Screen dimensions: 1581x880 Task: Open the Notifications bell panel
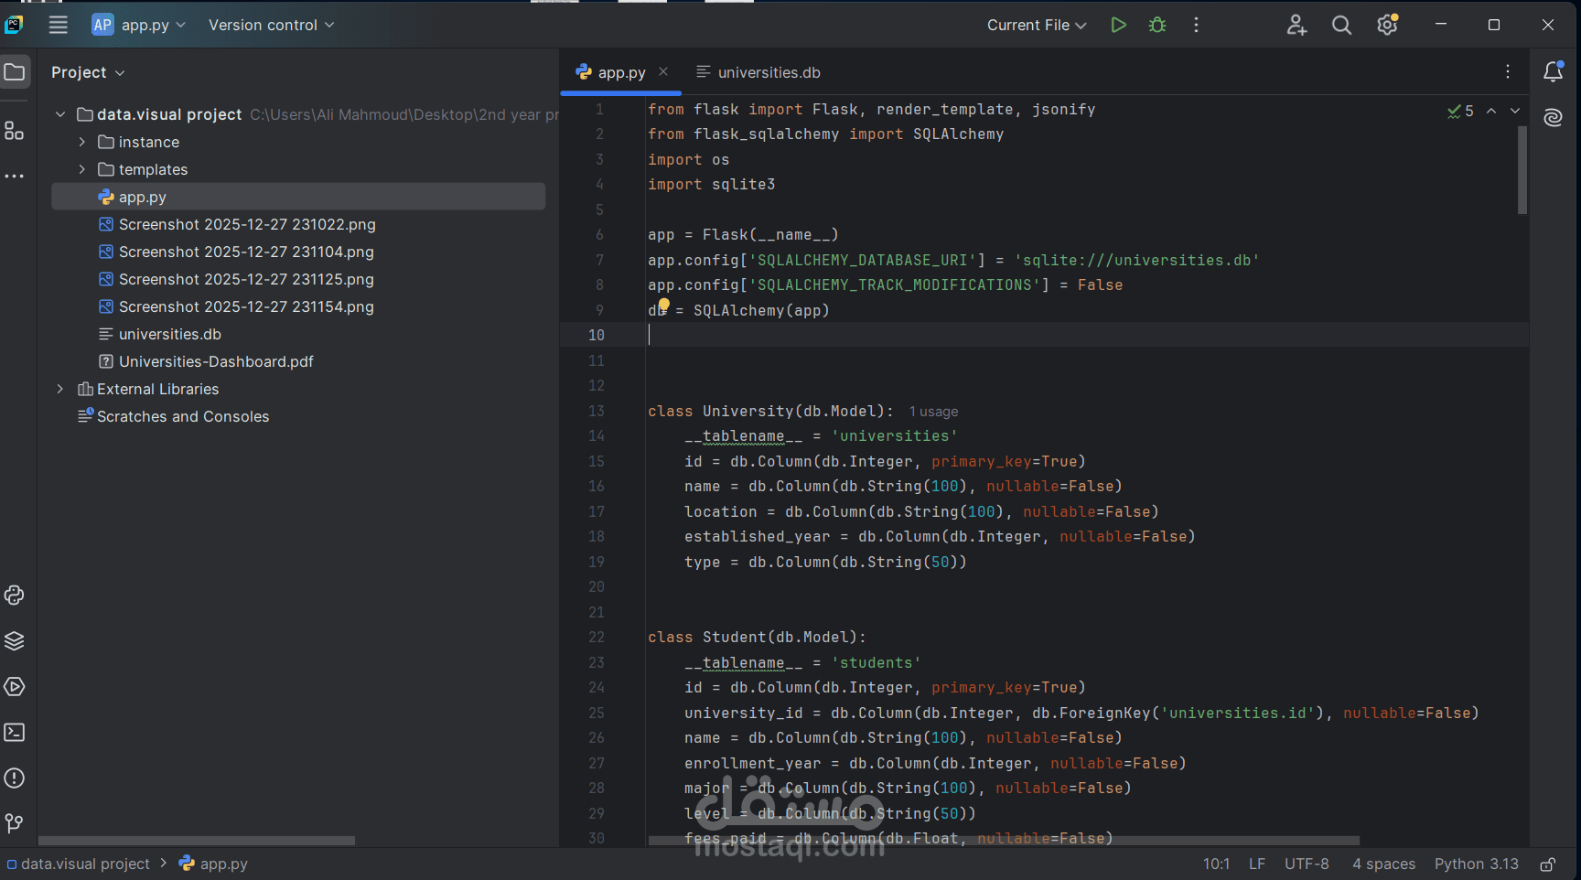pos(1553,72)
